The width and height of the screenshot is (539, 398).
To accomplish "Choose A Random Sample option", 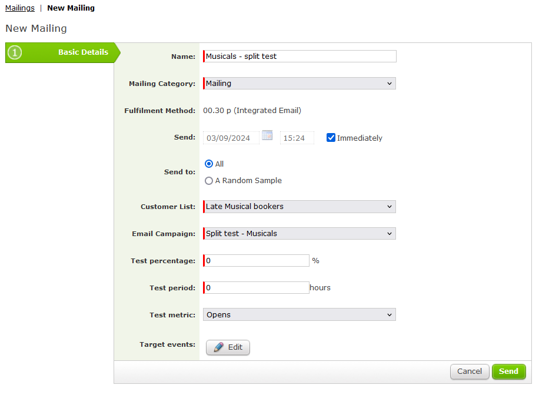I will 209,181.
